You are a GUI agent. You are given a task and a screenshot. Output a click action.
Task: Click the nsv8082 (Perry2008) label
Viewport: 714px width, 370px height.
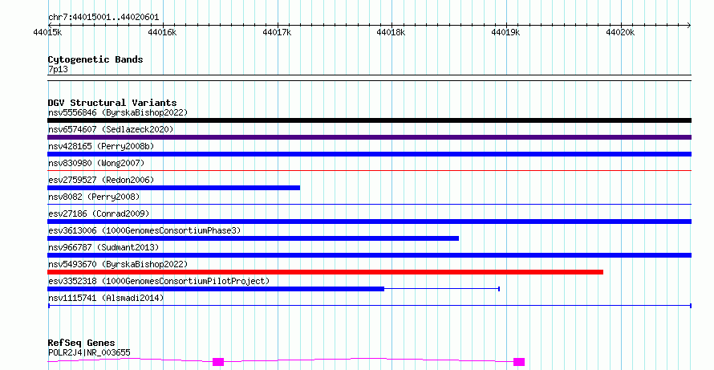[x=94, y=197]
